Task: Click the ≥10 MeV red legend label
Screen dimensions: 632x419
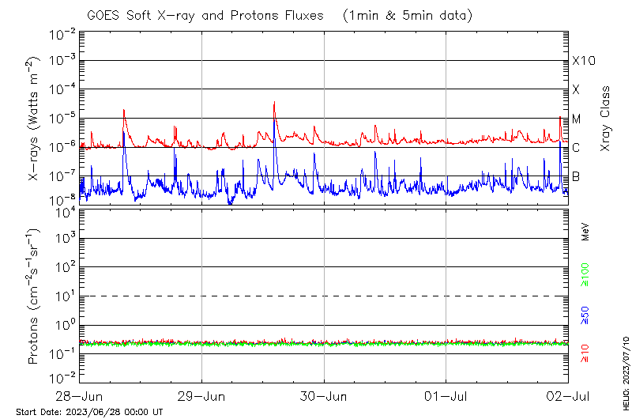Action: click(586, 353)
